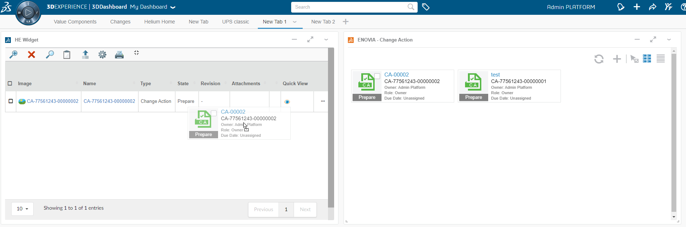Image resolution: width=686 pixels, height=227 pixels.
Task: Click the upload arrow icon
Action: [x=85, y=54]
